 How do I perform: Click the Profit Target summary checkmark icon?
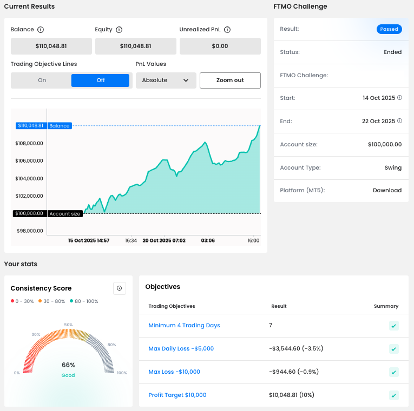[394, 395]
